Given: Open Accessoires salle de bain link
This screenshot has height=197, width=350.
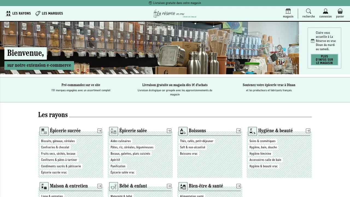Looking at the screenshot, I should 265,160.
